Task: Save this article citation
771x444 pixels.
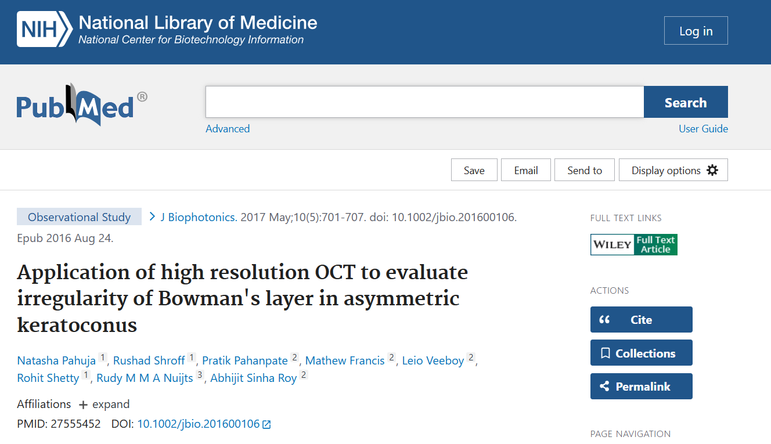Action: (x=474, y=169)
